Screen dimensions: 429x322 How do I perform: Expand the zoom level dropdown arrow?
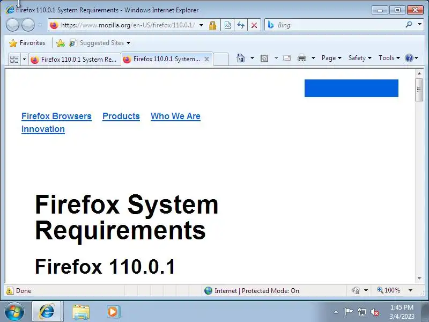410,290
